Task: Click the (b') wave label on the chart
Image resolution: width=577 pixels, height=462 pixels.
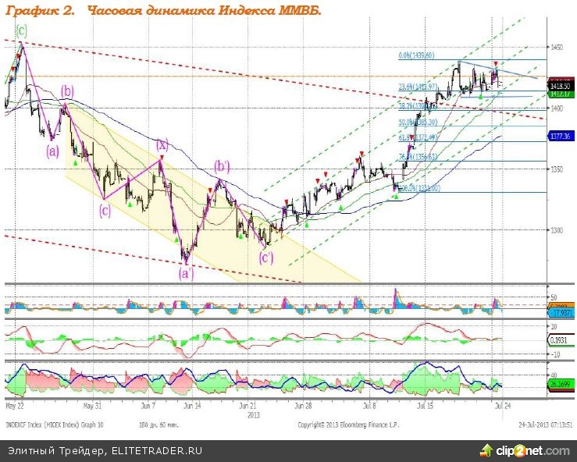Action: (x=223, y=165)
